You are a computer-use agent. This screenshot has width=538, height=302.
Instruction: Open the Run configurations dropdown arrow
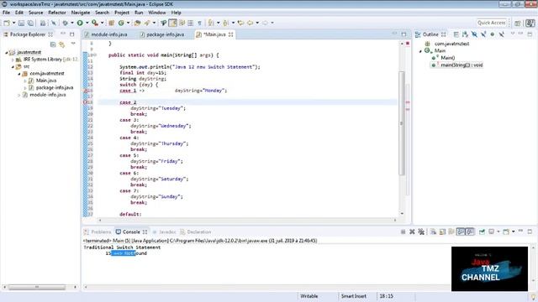[x=87, y=23]
